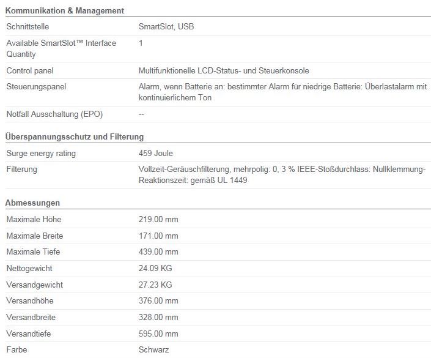Click the SmartSlot, USB value
This screenshot has width=431, height=358.
[166, 27]
